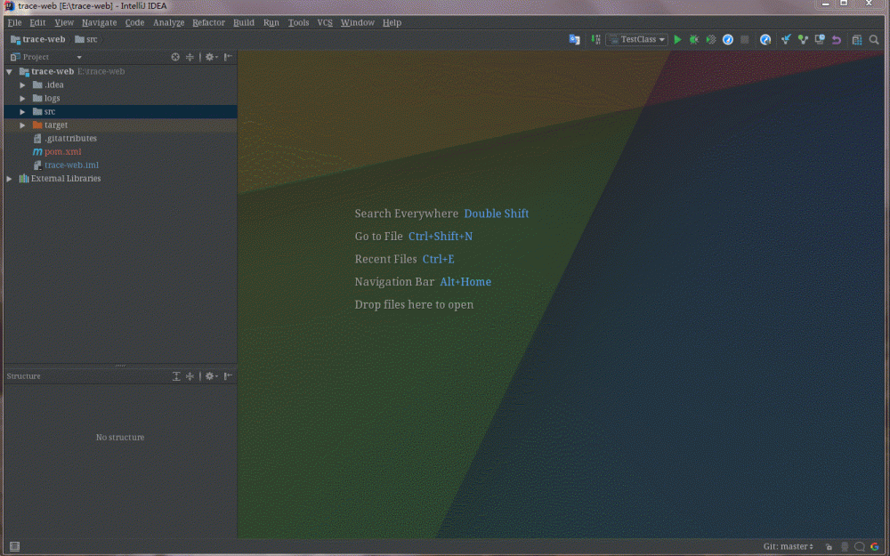Open the Structure tool window settings gear
The height and width of the screenshot is (556, 890).
(x=210, y=375)
